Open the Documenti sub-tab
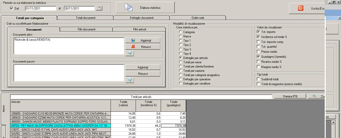Viewport: 341px width, 138px height. (x=34, y=29)
